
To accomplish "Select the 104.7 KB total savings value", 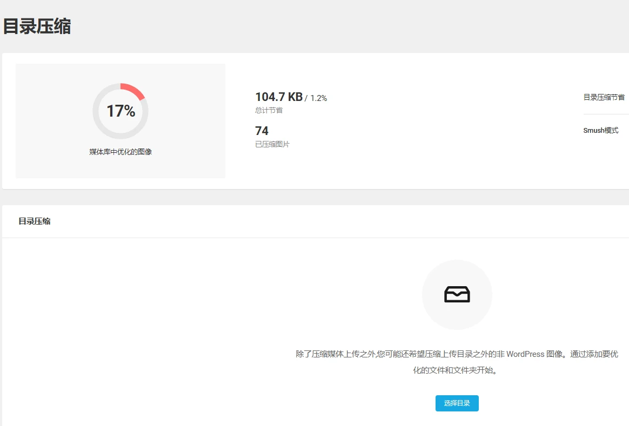I will point(279,97).
